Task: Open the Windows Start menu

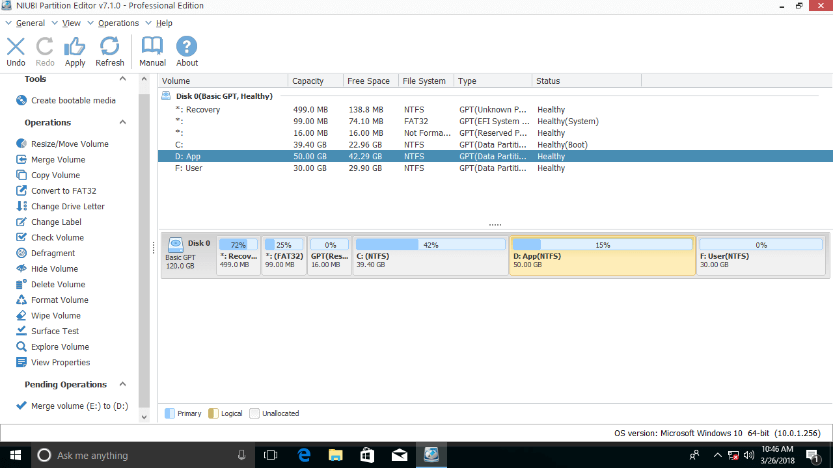Action: pyautogui.click(x=16, y=455)
